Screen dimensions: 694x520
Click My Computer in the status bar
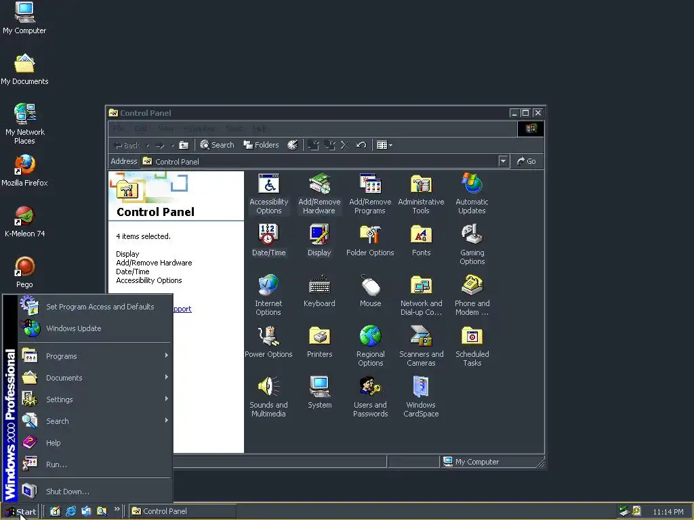coord(471,462)
